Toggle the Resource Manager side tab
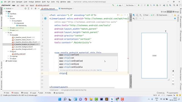Screen dimensions: 182x102 point(1,22)
